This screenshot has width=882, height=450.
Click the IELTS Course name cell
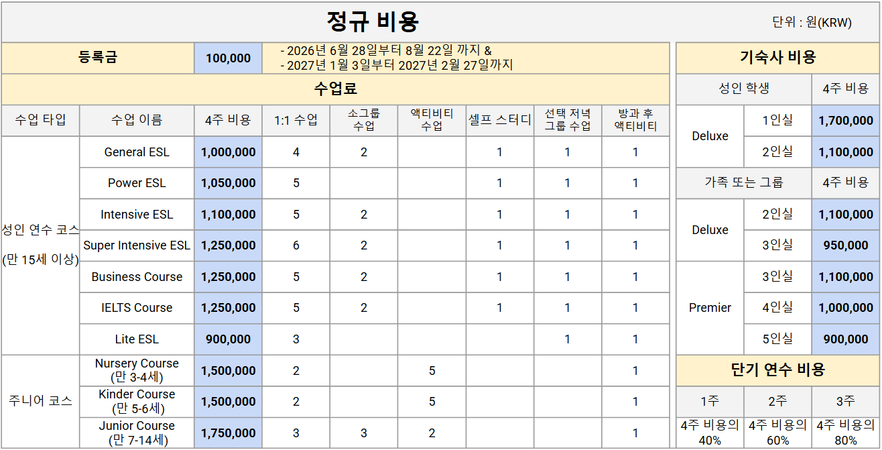pyautogui.click(x=137, y=308)
